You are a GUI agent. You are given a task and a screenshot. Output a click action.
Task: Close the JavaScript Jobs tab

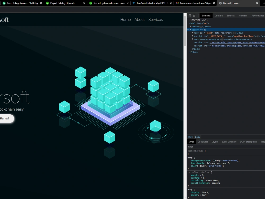pos(171,3)
